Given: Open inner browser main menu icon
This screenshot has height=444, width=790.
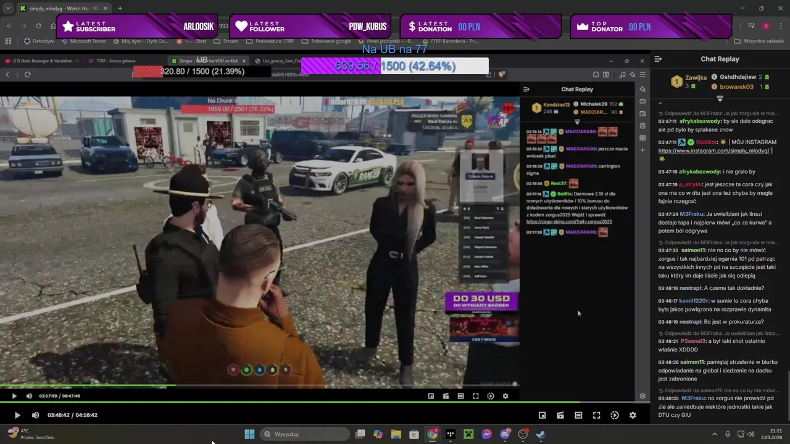Looking at the screenshot, I should [642, 75].
